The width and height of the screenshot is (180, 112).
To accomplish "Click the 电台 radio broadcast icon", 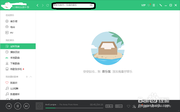I will pos(7,27).
